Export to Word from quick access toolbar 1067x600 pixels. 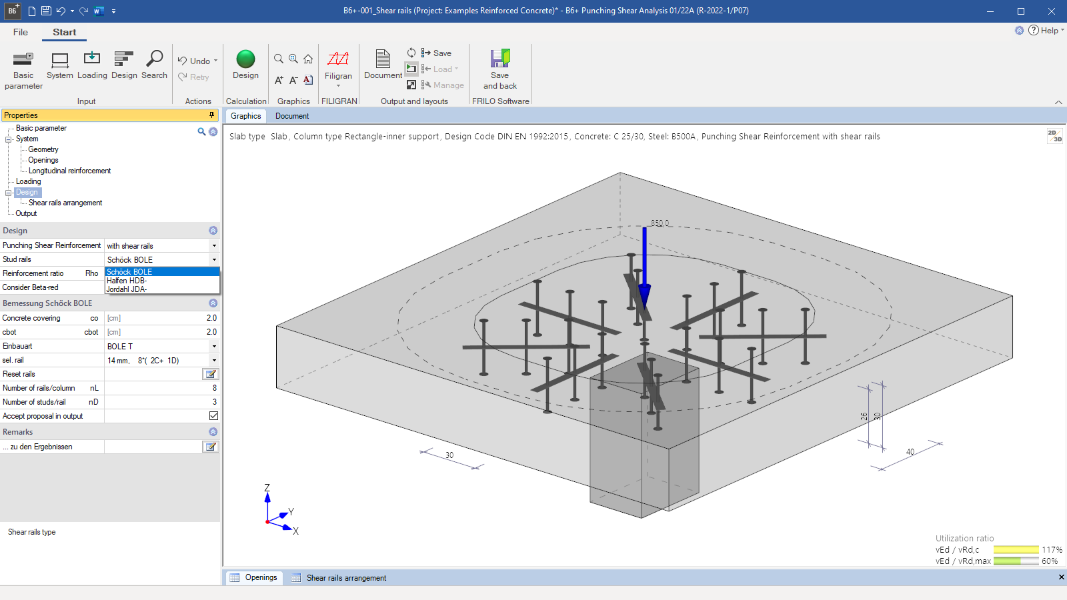click(99, 11)
